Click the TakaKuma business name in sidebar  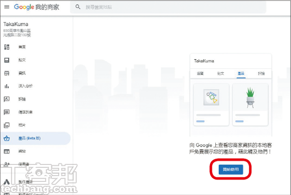(x=16, y=24)
